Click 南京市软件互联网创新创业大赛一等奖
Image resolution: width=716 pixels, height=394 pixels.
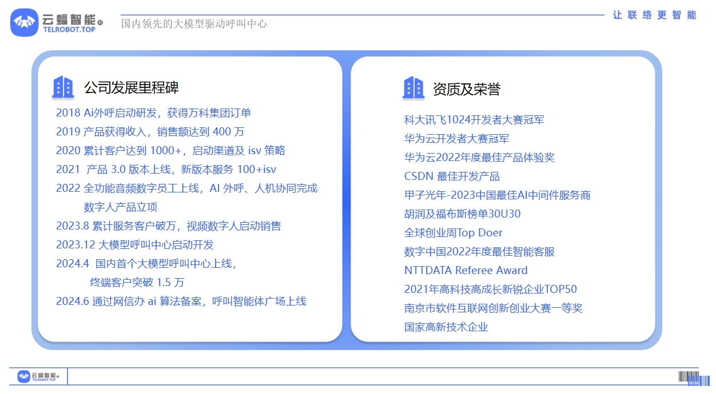click(x=494, y=308)
